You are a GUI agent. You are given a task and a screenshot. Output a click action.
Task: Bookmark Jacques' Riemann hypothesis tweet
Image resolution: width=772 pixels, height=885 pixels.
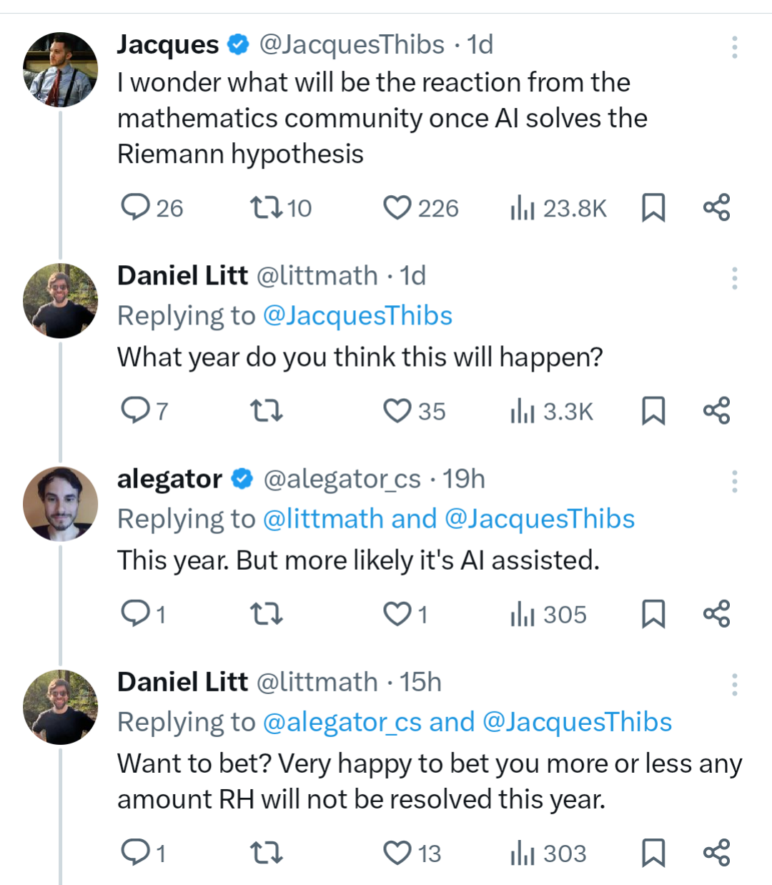[653, 208]
